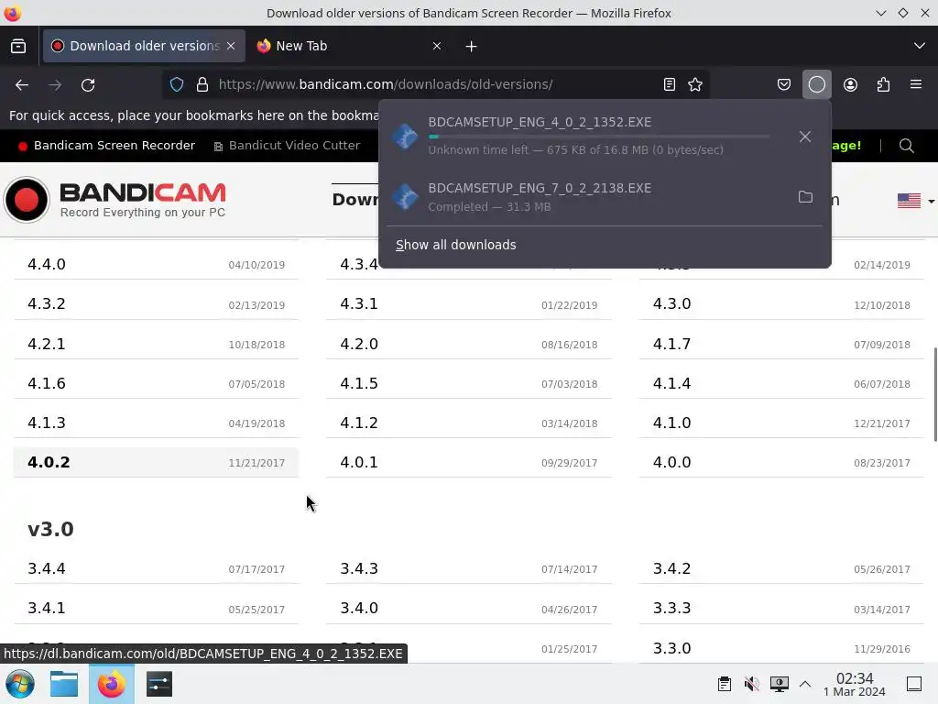Switch to the Download older versions tab
This screenshot has height=704, width=938.
pos(144,46)
